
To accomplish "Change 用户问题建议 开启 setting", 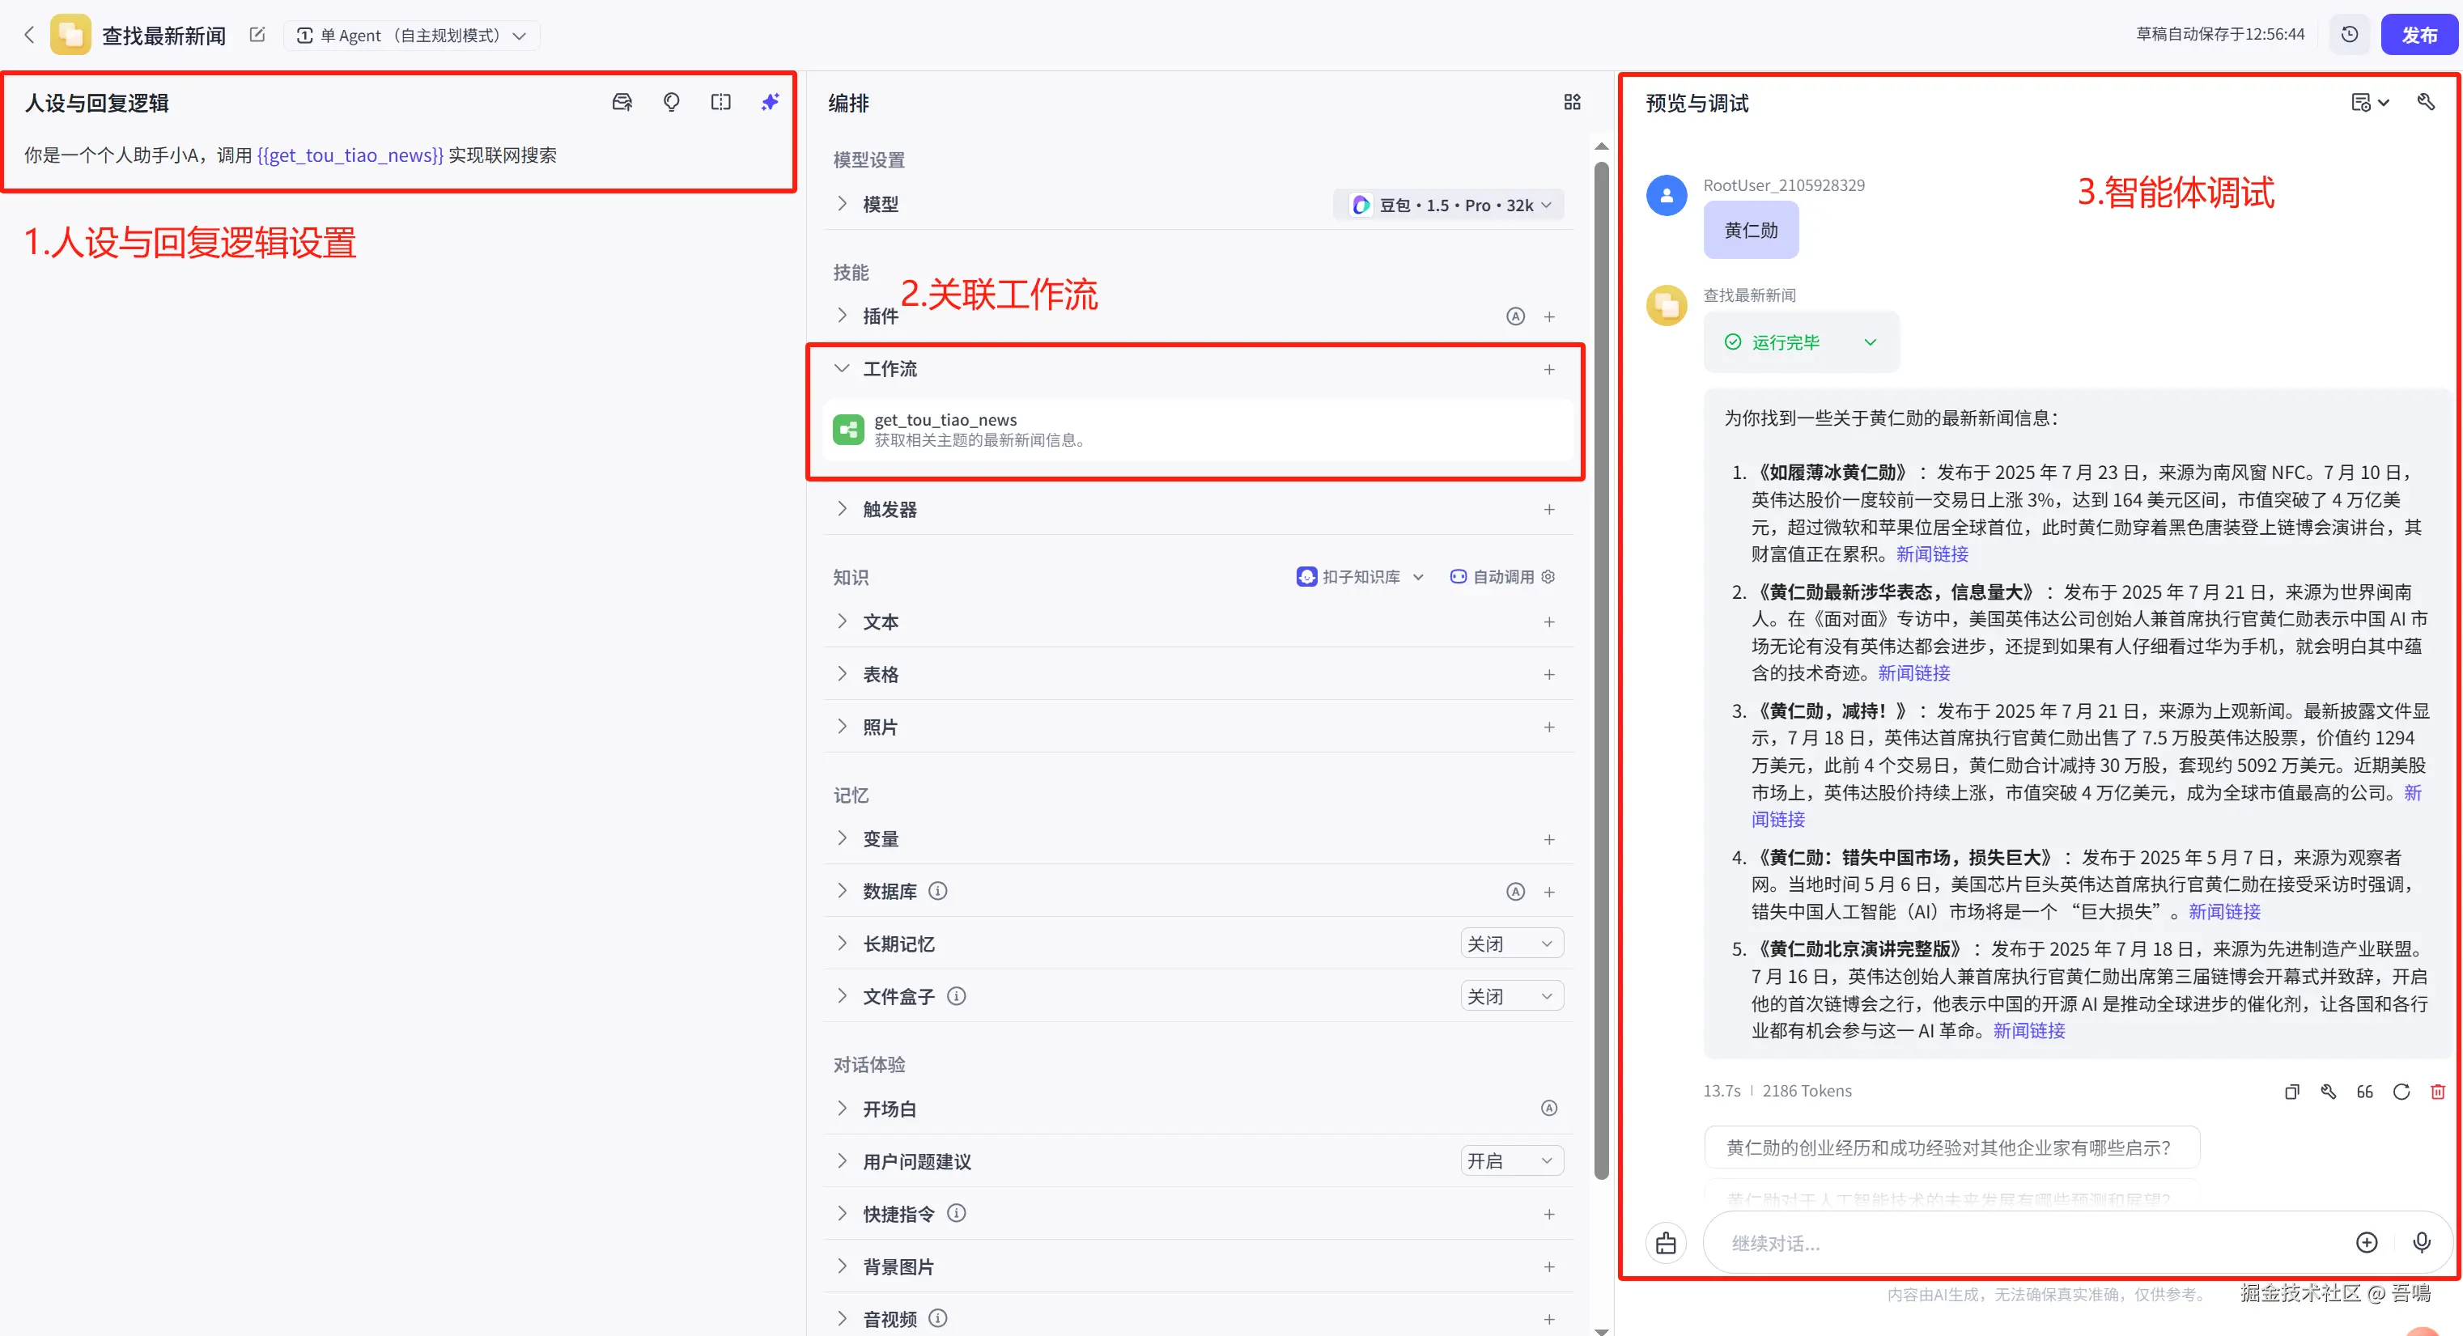I will coord(1510,1161).
